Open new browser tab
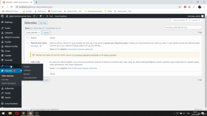 point(36,2)
